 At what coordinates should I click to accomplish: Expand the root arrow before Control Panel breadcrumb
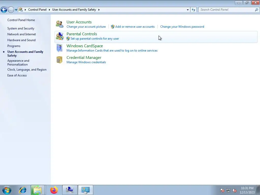[25, 10]
